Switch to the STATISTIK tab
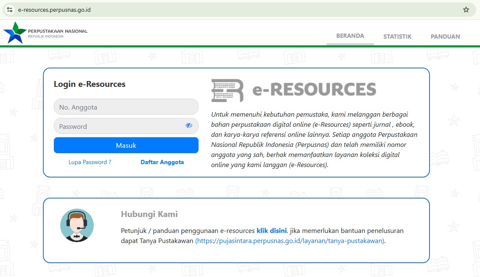 tap(397, 37)
